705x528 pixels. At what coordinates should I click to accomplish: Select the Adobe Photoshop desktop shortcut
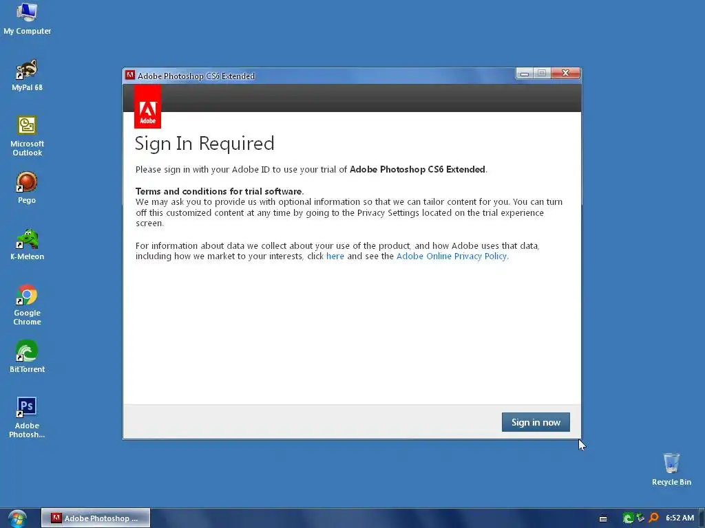tap(27, 417)
